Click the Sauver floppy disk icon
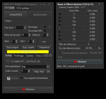This screenshot has height=99, width=106. (9, 78)
